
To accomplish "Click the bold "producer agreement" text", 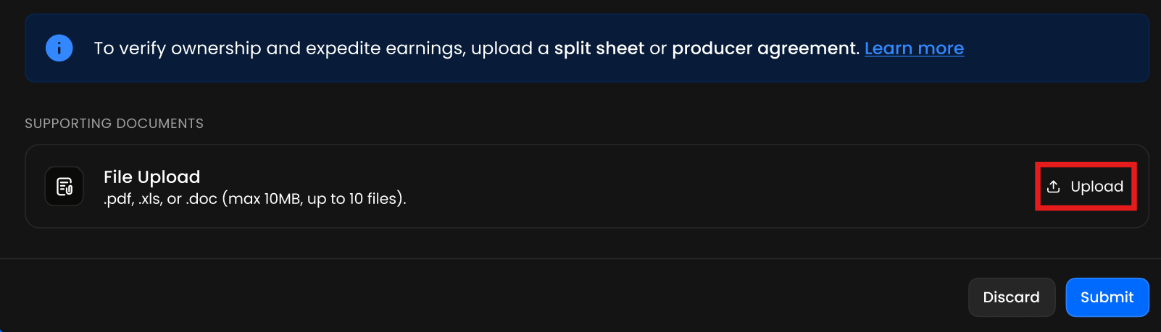I will tap(764, 48).
